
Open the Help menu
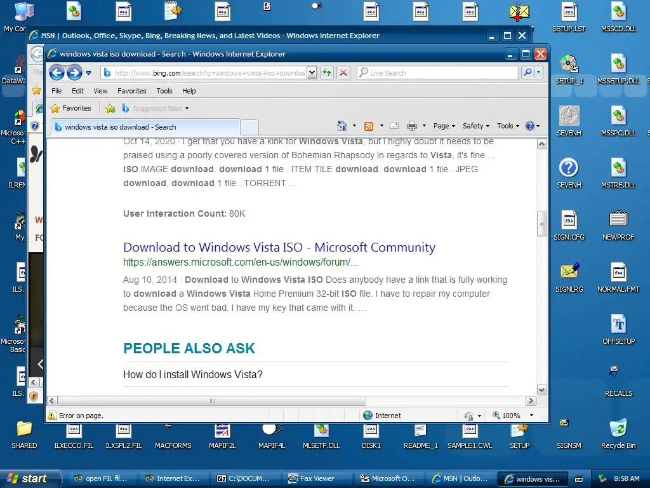click(189, 91)
